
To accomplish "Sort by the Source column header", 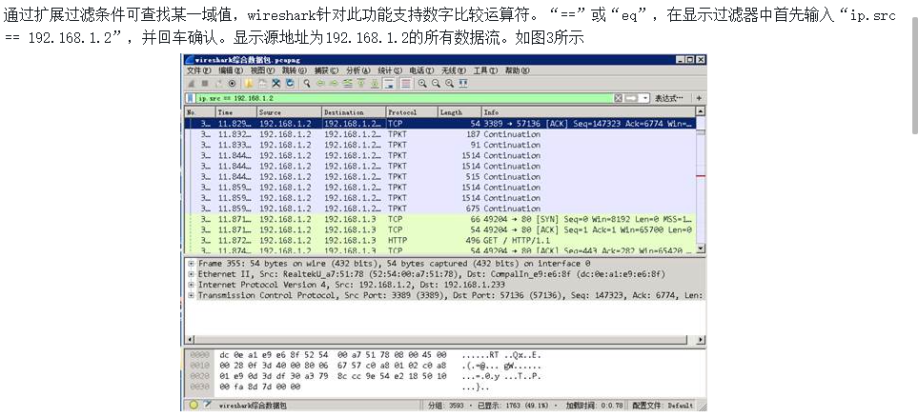I will (289, 111).
